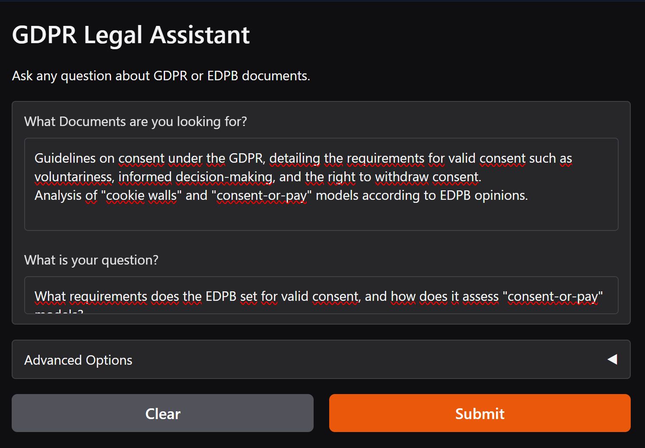
Task: Click the subtitle about GDPR or EDPB documents
Action: pyautogui.click(x=160, y=76)
